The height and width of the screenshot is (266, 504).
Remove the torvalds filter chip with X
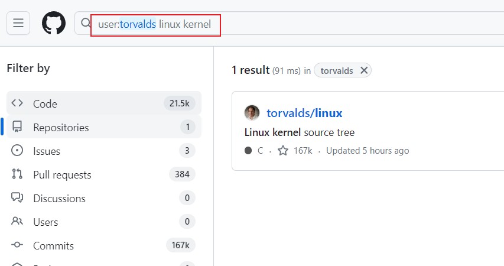coord(364,70)
